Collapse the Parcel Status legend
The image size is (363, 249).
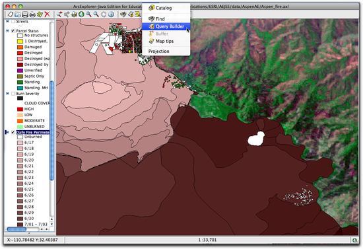pos(7,31)
